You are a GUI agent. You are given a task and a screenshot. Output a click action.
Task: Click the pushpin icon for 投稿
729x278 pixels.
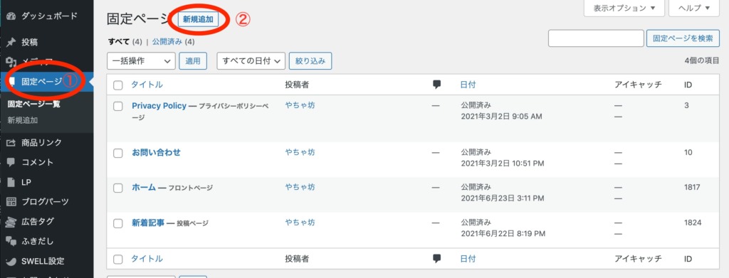11,43
